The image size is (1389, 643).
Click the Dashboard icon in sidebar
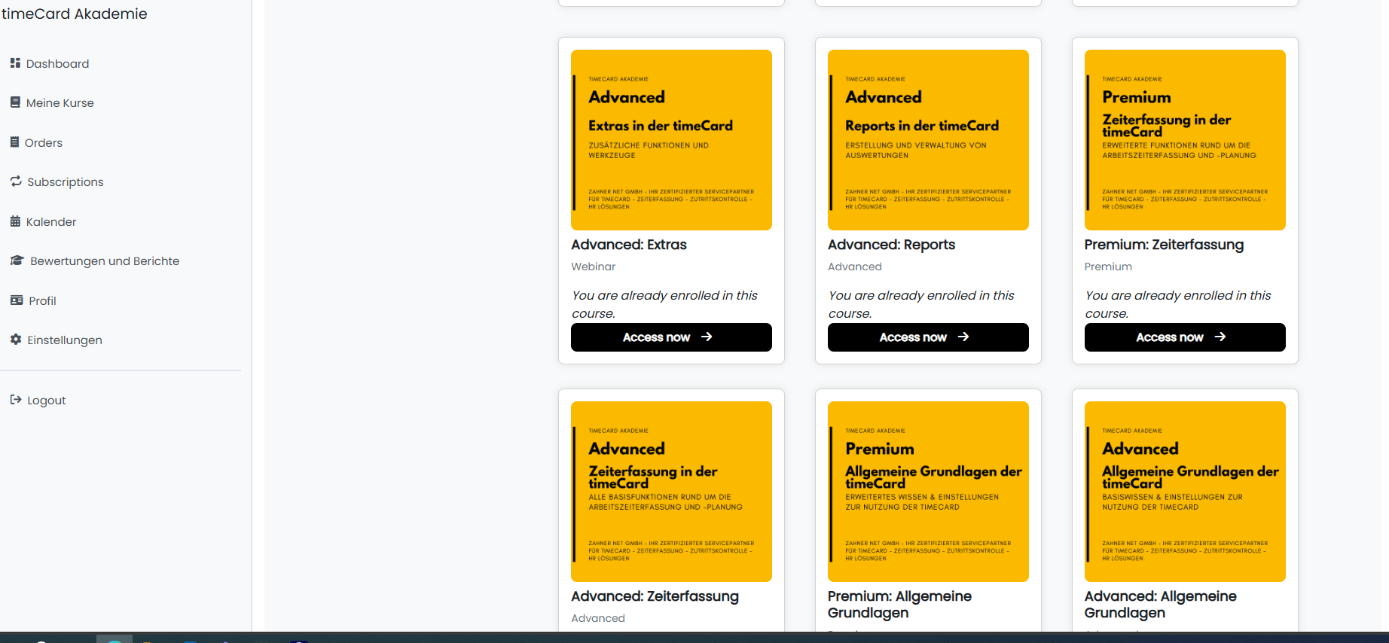point(15,63)
